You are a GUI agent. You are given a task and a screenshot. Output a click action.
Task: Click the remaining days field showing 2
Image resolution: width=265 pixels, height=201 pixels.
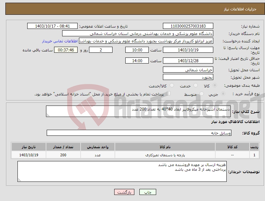(x=101, y=50)
